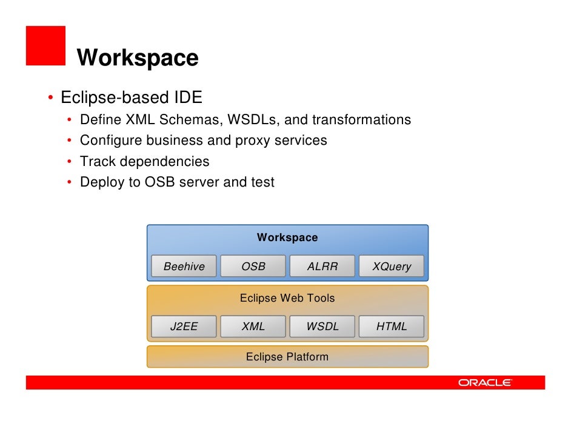The width and height of the screenshot is (571, 441).
Task: Click the Eclipse Platform layer bar
Action: 288,357
